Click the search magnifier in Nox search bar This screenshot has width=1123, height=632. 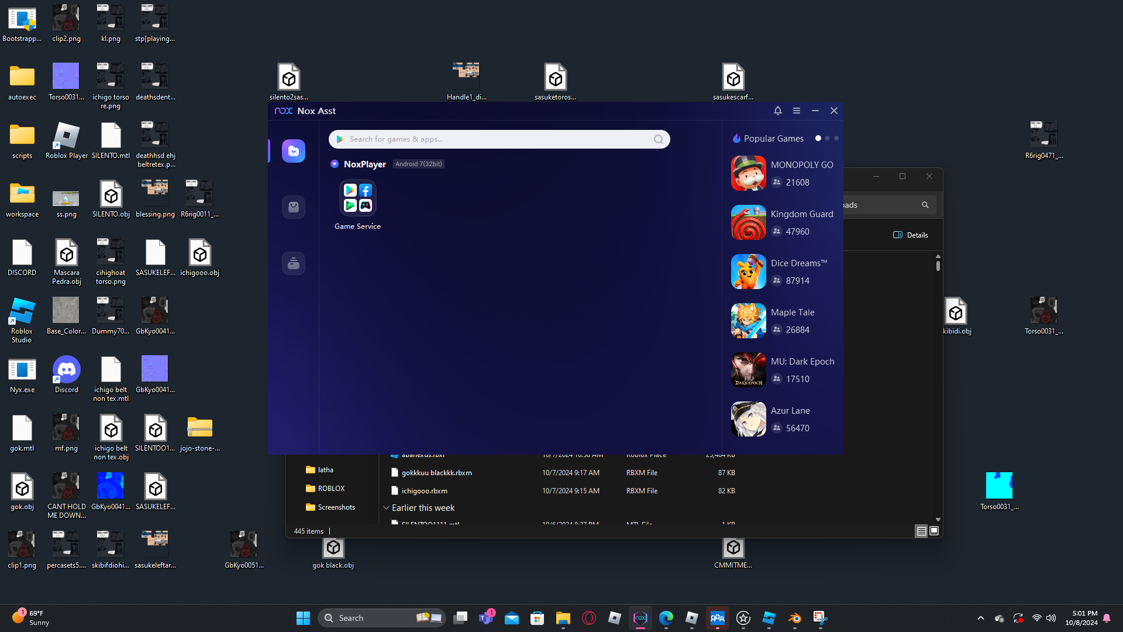click(x=659, y=139)
